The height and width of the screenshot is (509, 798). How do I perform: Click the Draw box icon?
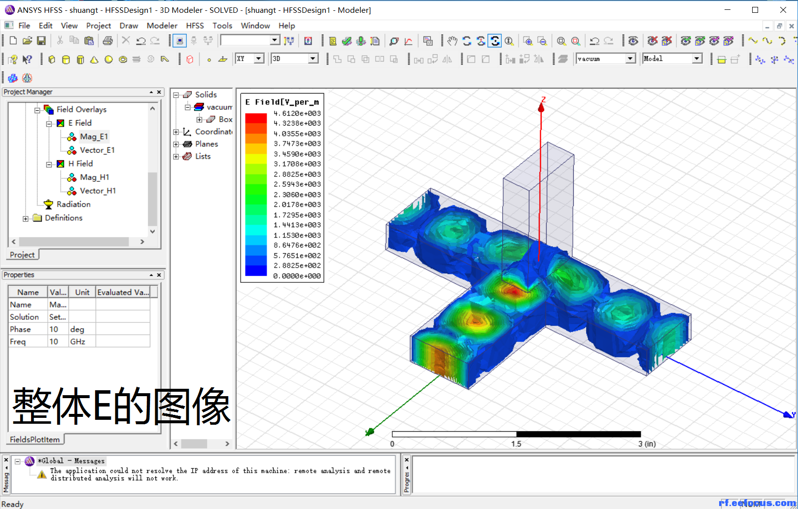pos(52,60)
